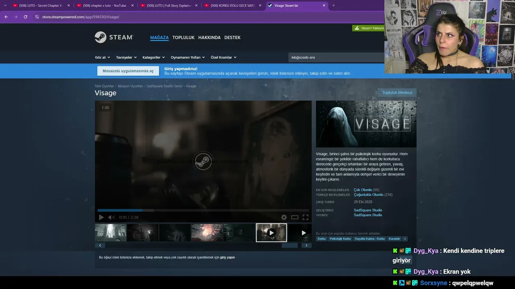Click 'Masaüstü uygulamasında aç' button
This screenshot has width=515, height=289.
128,71
